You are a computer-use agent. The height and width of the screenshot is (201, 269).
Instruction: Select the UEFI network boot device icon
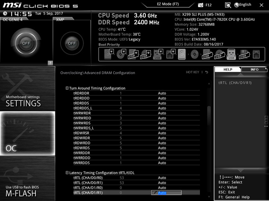tap(170, 54)
